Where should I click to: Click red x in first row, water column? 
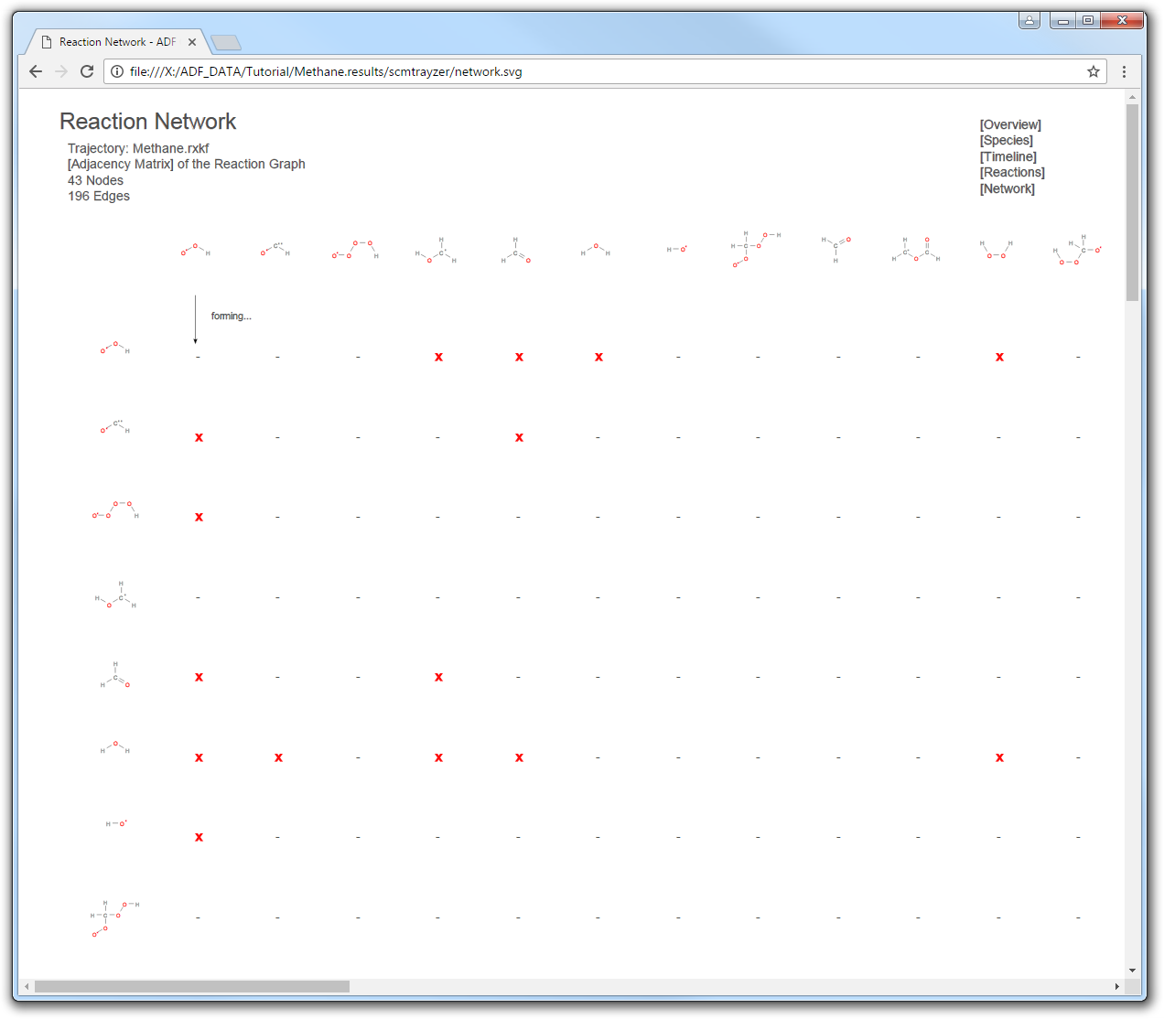coord(598,357)
